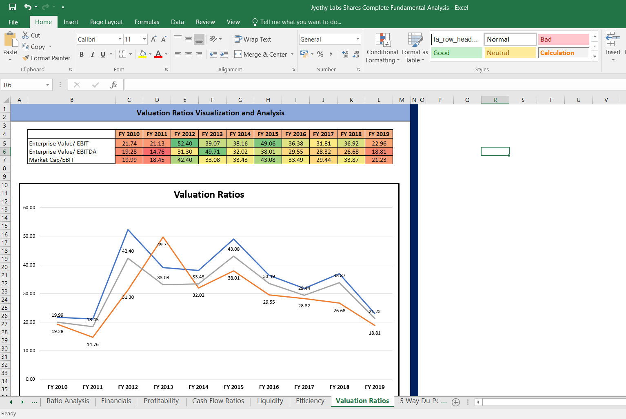Open the File menu

click(x=13, y=22)
